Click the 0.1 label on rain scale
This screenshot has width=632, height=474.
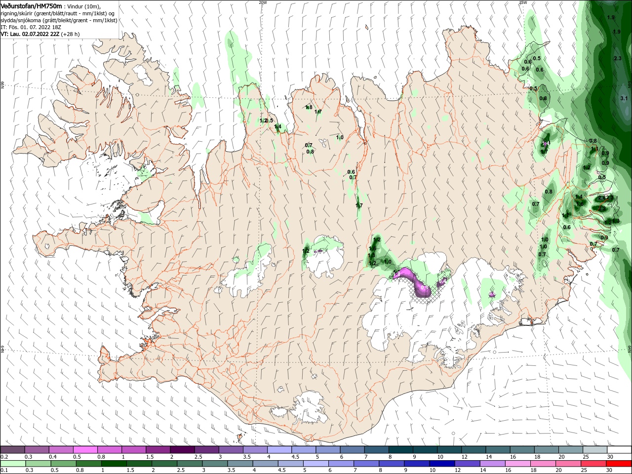click(4, 470)
